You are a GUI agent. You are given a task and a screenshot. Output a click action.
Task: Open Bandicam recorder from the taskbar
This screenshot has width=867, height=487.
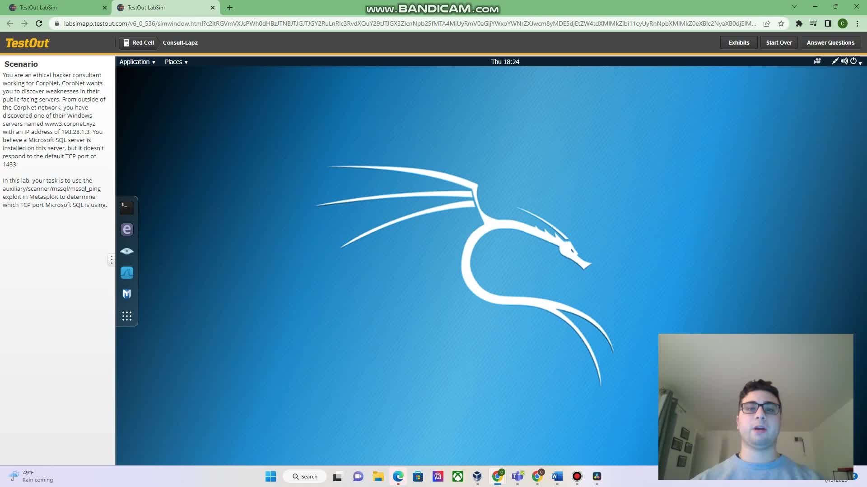point(577,476)
